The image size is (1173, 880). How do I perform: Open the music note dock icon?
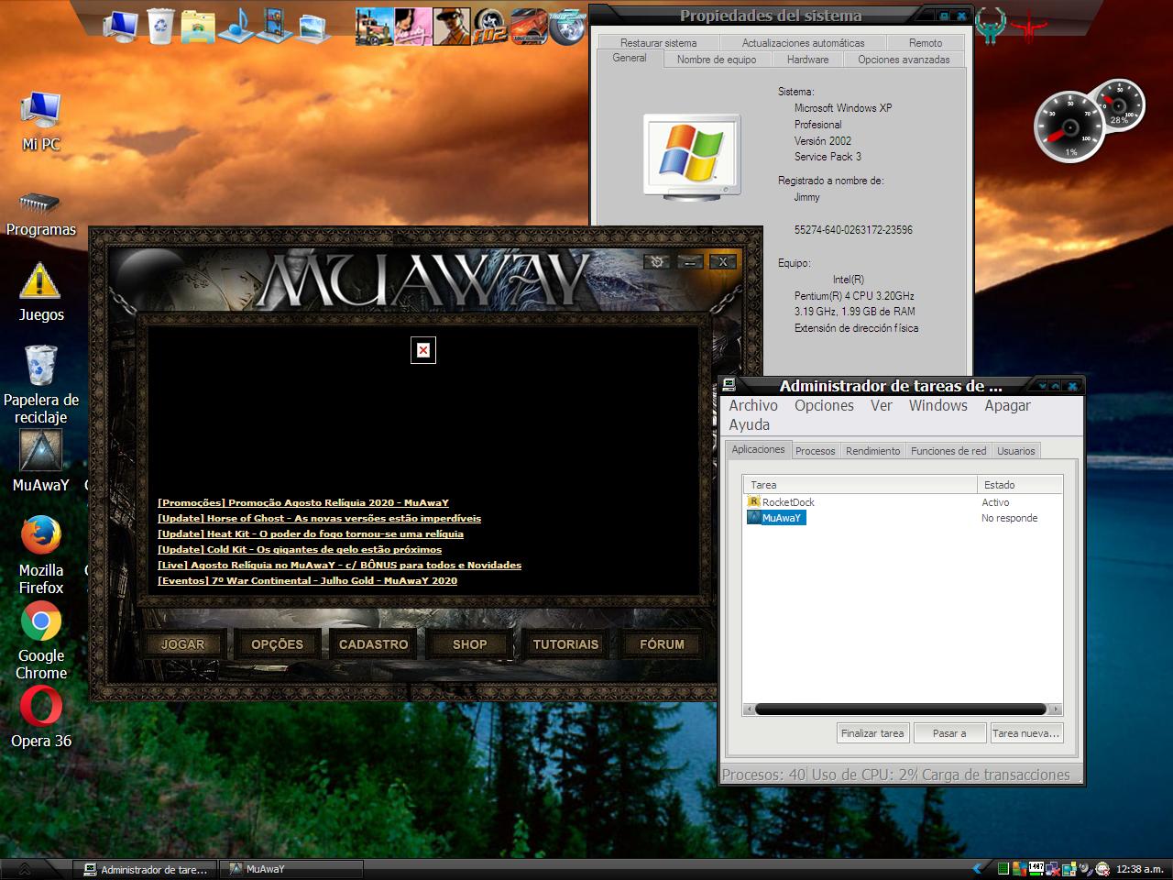(x=236, y=26)
